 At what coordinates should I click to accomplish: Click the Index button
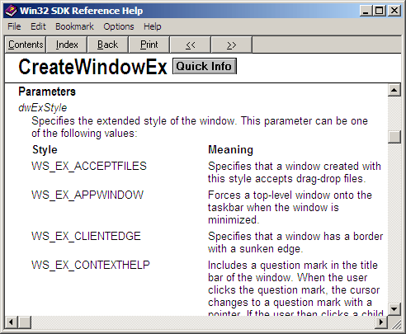(x=67, y=45)
